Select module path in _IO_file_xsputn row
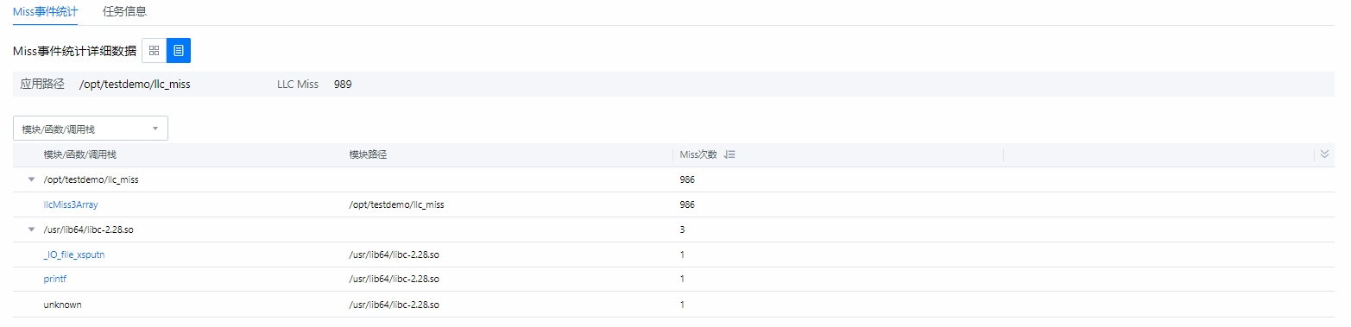The width and height of the screenshot is (1351, 327). (x=395, y=255)
